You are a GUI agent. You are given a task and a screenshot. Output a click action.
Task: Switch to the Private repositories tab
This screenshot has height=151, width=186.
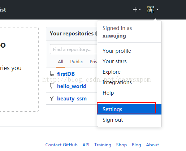94,62
